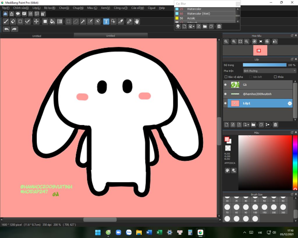The width and height of the screenshot is (298, 238).
Task: Open File Explorer from the taskbar
Action: coord(139,232)
